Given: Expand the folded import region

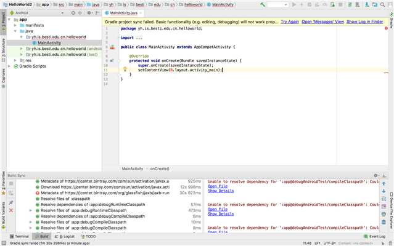Looking at the screenshot, I should pyautogui.click(x=139, y=38).
